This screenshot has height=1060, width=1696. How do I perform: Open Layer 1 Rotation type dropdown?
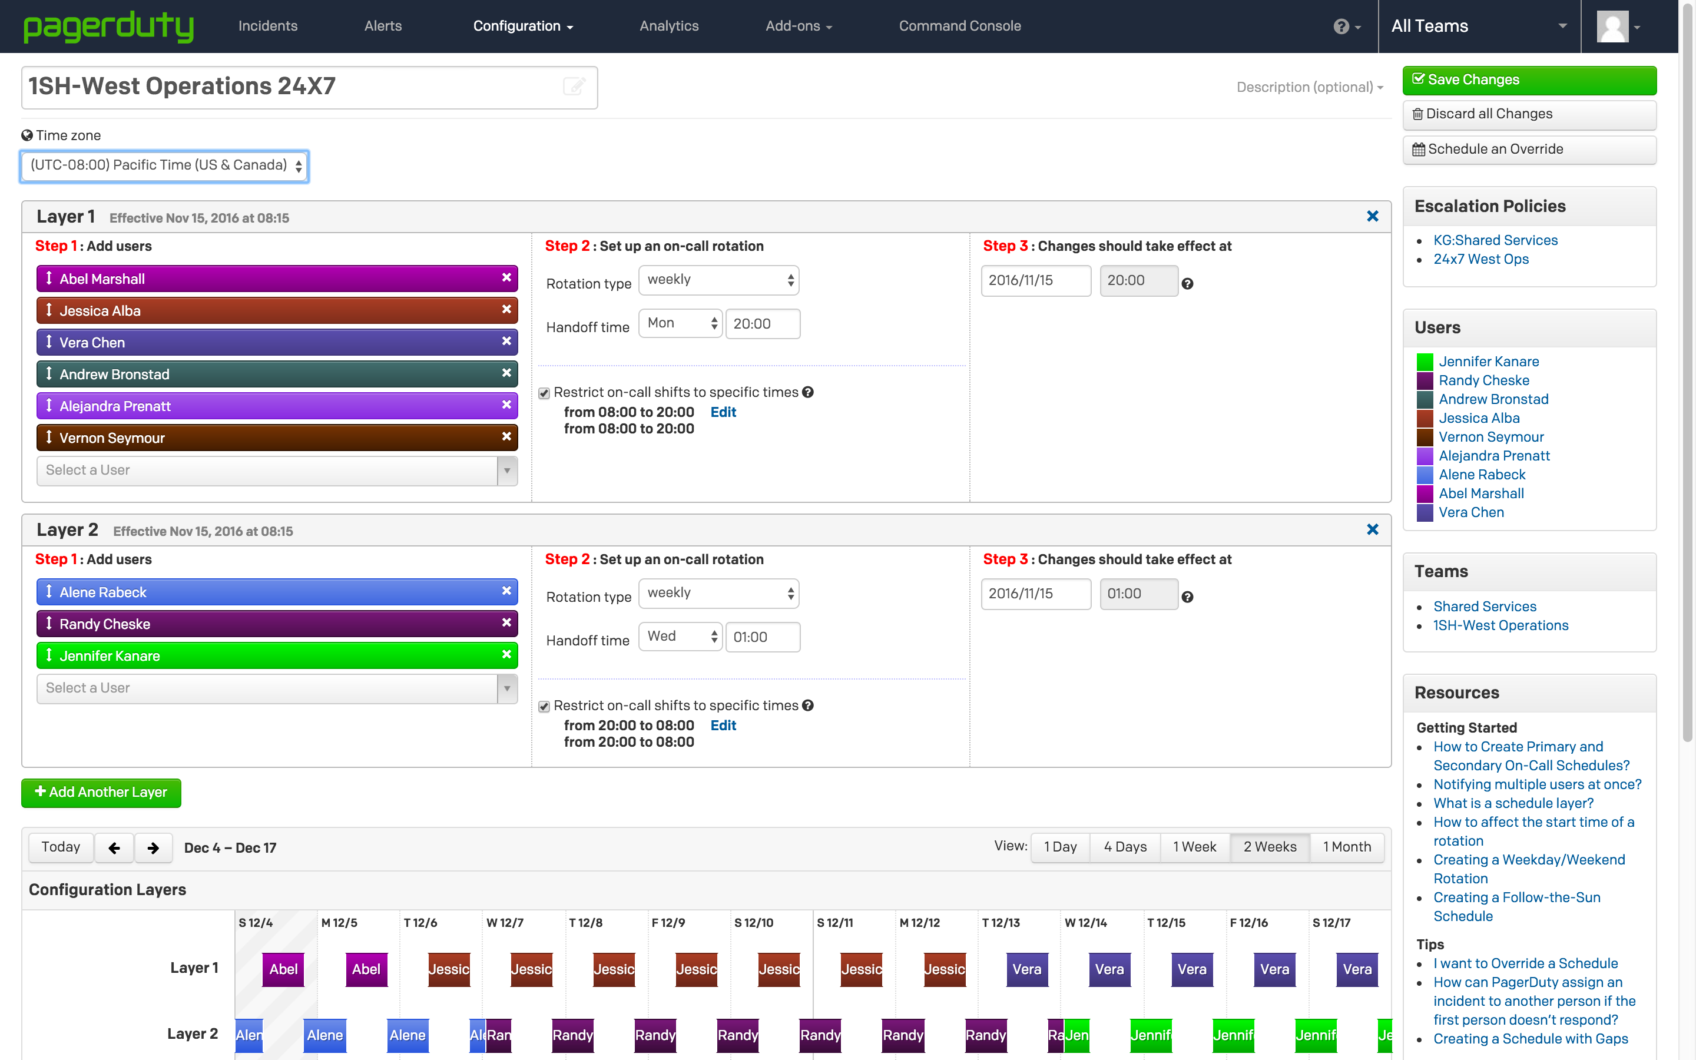[718, 280]
